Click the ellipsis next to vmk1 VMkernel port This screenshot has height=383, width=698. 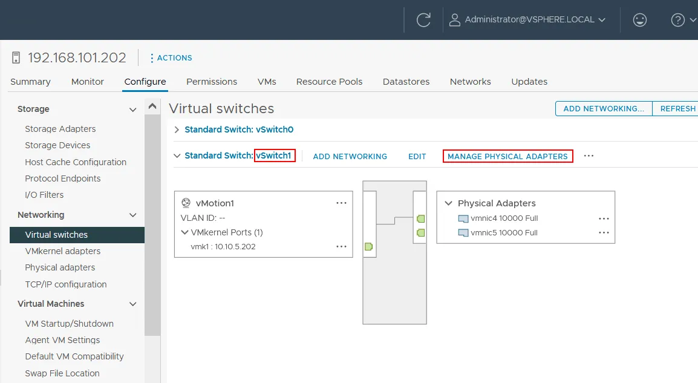pyautogui.click(x=341, y=246)
